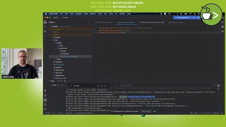The image size is (226, 127).
Task: Collapse the resources folder in project tree
Action: [56, 48]
